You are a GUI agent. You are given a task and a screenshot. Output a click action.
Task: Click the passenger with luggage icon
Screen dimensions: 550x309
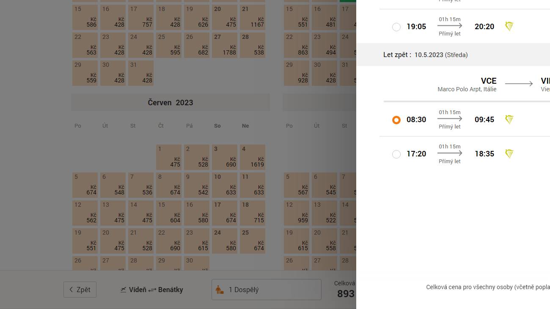220,290
